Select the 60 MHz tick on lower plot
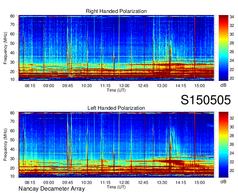Screen dimensions: 238x193 coord(12,131)
